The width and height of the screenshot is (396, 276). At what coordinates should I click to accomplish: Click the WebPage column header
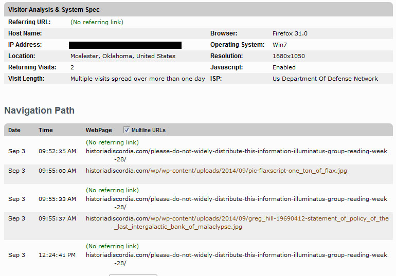tap(99, 130)
